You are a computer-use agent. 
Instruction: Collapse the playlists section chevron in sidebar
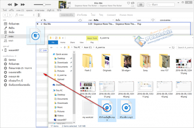[16, 56]
